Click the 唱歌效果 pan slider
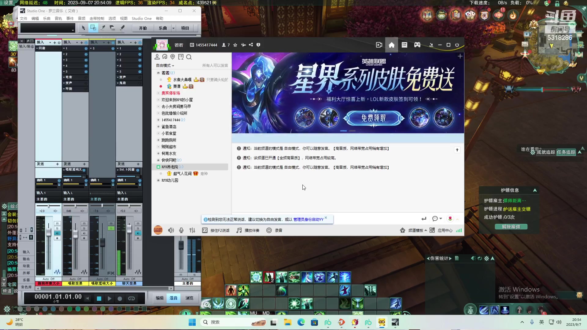Screen dimensions: 587x330 pyautogui.click(x=75, y=206)
